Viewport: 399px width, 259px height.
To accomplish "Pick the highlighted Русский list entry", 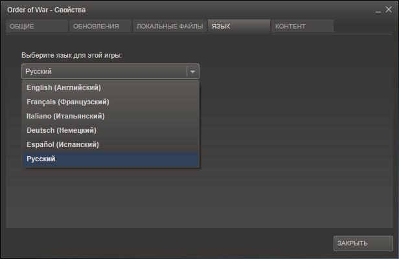I will [110, 159].
